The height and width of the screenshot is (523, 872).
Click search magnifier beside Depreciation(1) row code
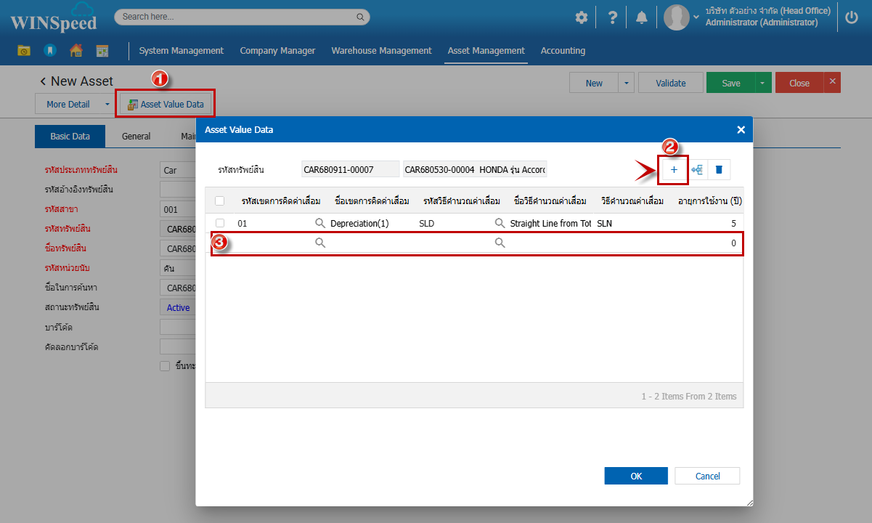pos(320,223)
